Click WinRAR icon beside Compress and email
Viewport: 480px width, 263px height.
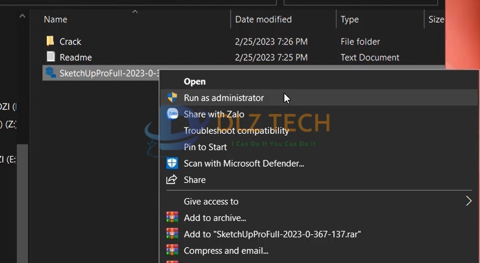point(172,250)
